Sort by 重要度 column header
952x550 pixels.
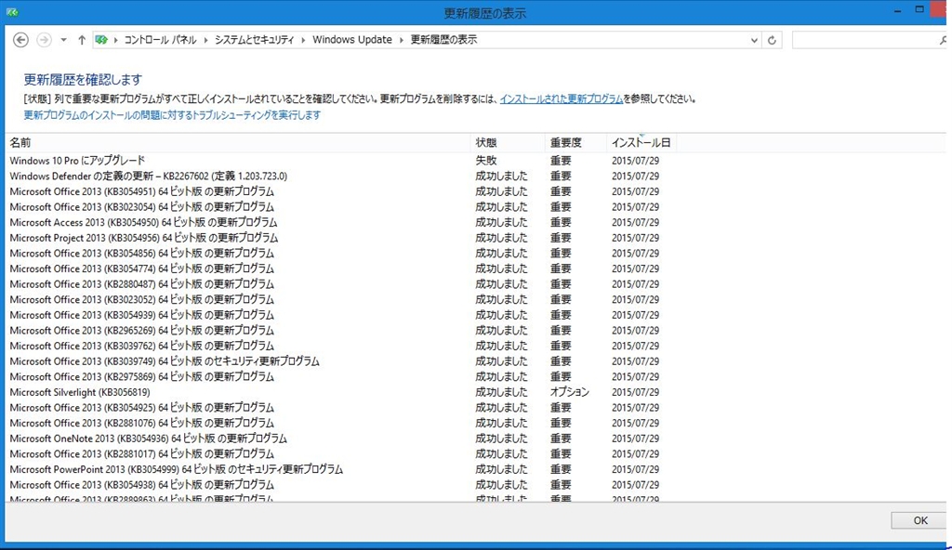[x=575, y=143]
